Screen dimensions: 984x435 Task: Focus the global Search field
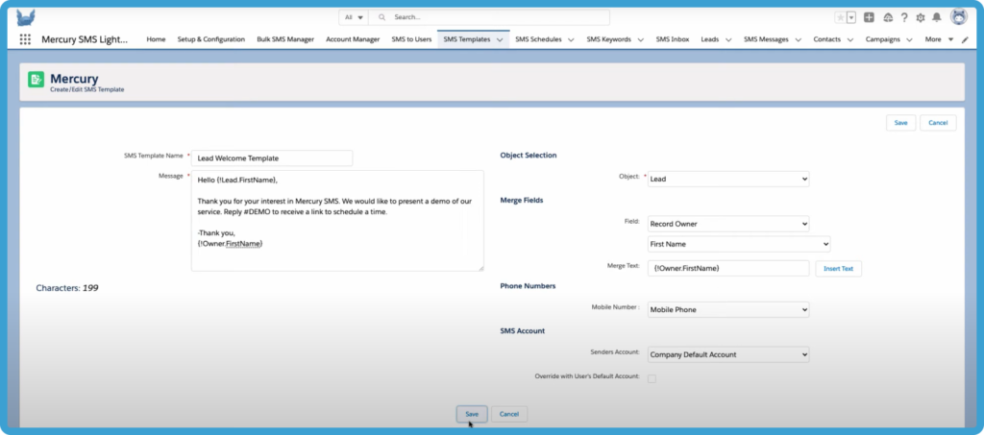tap(489, 17)
